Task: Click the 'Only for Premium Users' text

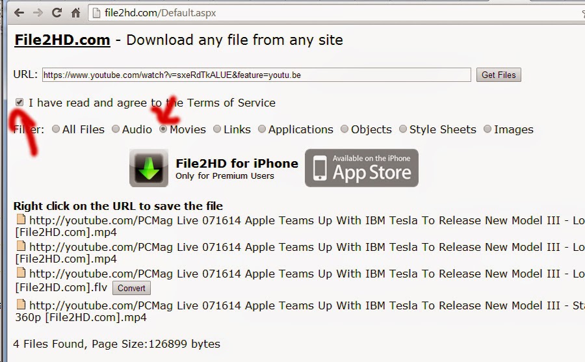Action: pyautogui.click(x=225, y=175)
